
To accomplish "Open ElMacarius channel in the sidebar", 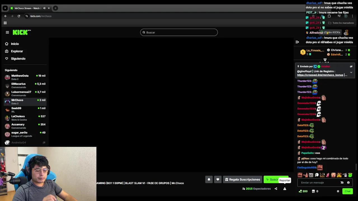I will coord(25,85).
